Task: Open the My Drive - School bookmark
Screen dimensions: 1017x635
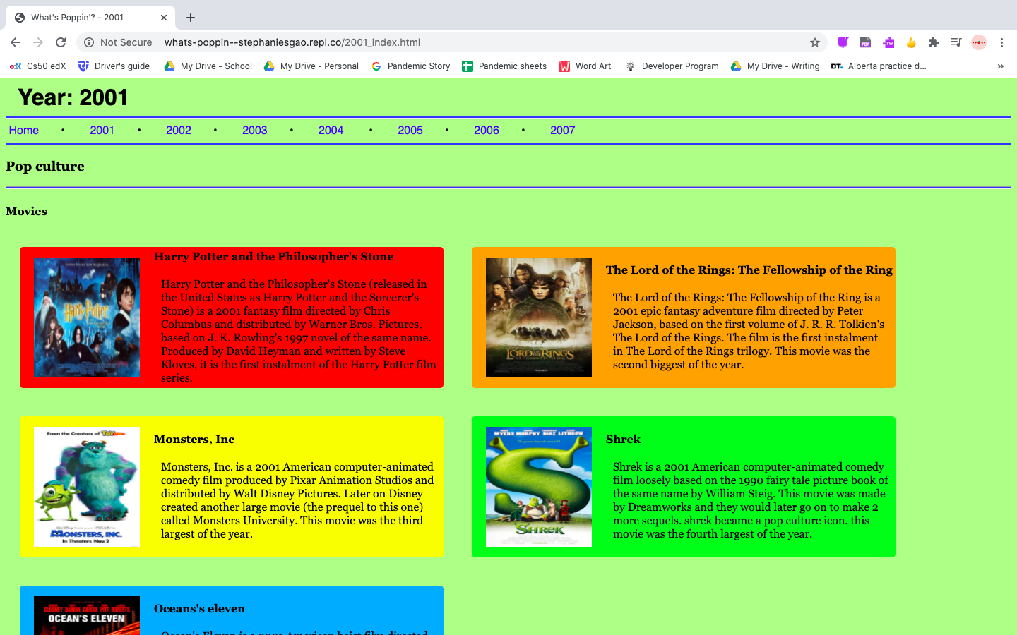Action: click(x=208, y=66)
